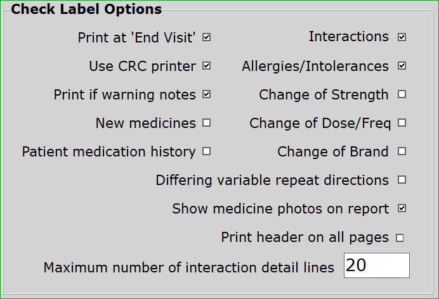Viewport: 439px width, 299px height.
Task: Click the maximum interaction detail lines field
Action: 376,265
